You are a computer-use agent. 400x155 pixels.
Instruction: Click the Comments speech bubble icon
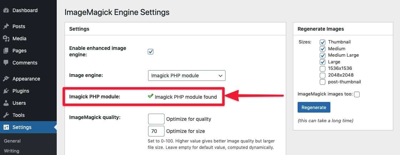[x=6, y=63]
